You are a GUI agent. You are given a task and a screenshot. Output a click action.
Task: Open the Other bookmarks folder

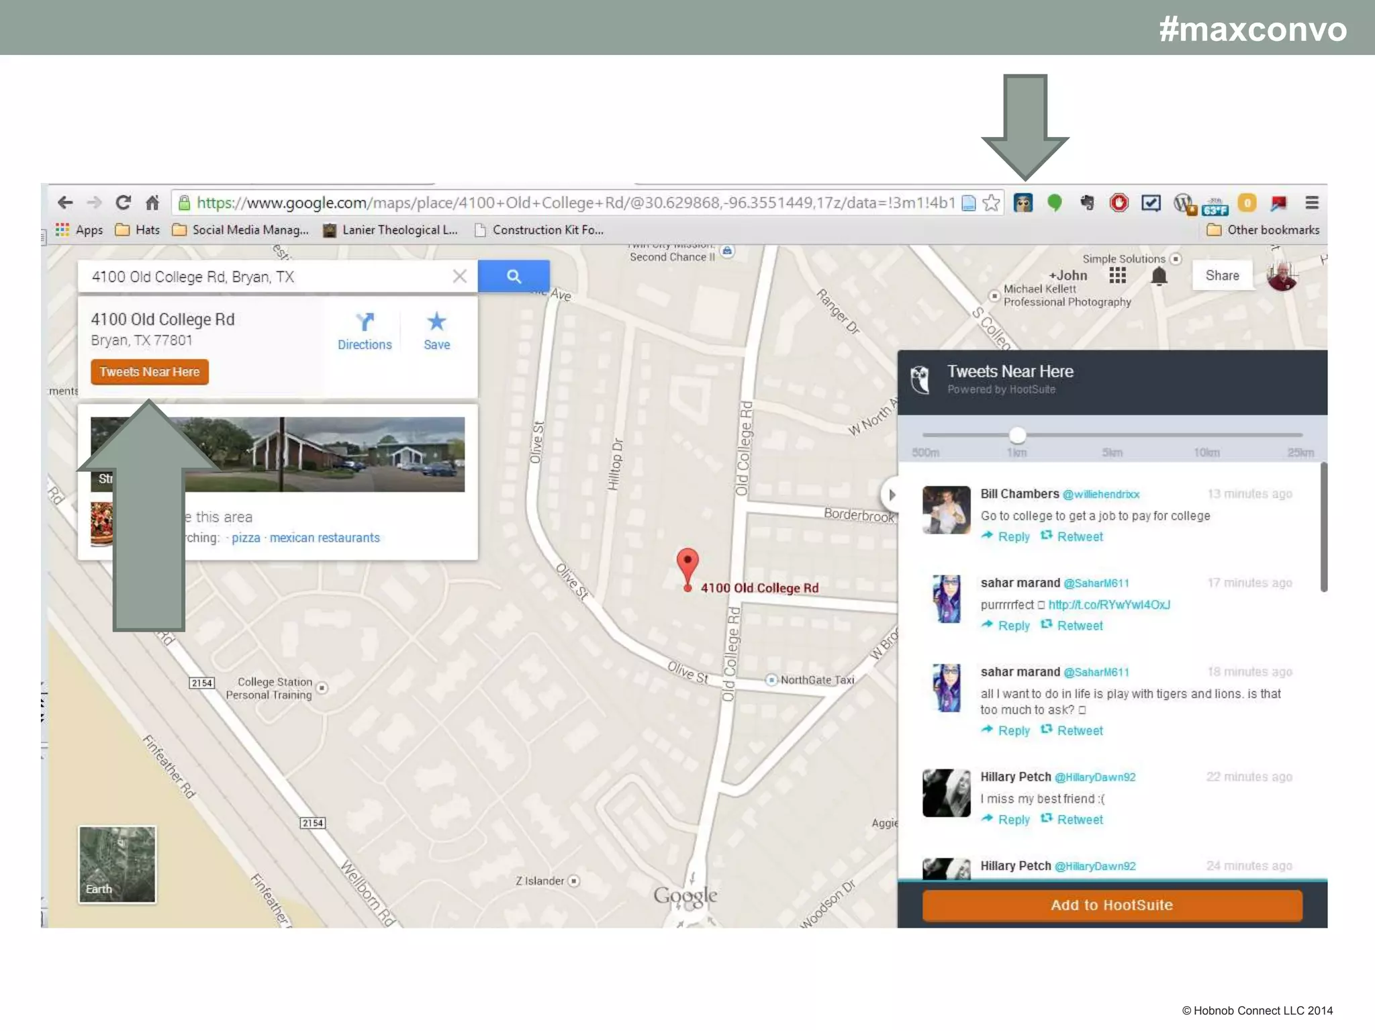(1263, 230)
